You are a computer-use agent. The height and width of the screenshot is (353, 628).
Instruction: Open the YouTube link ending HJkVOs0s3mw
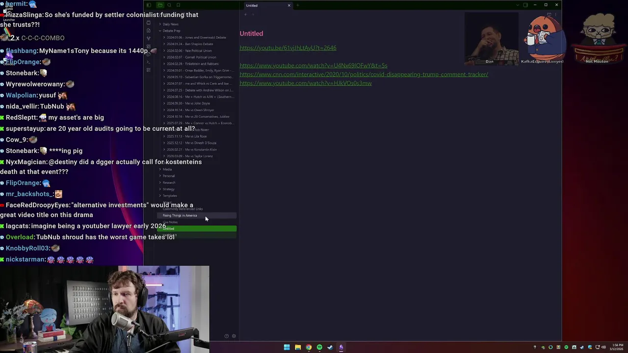click(306, 83)
